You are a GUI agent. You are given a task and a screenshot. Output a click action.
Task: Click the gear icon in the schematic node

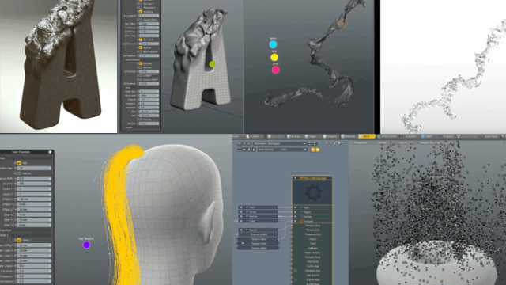(313, 192)
